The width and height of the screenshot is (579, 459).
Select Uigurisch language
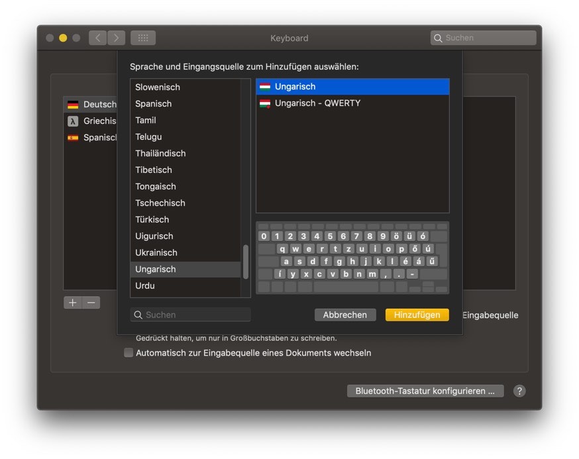pos(185,236)
